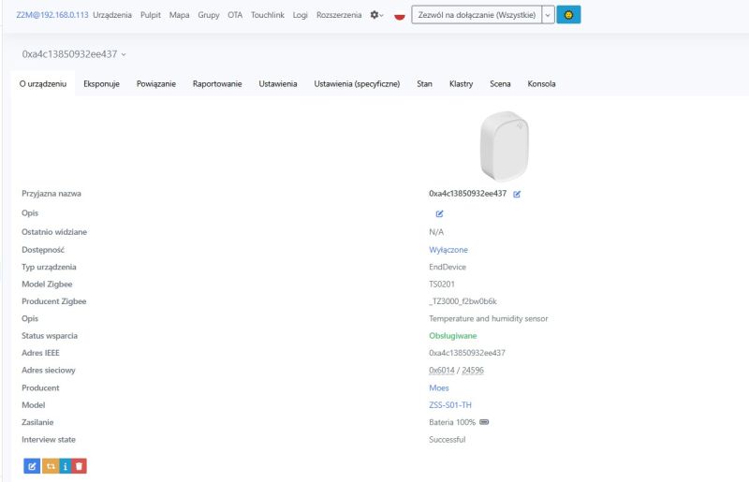Toggle the theme smiley button
This screenshot has width=749, height=482.
568,15
